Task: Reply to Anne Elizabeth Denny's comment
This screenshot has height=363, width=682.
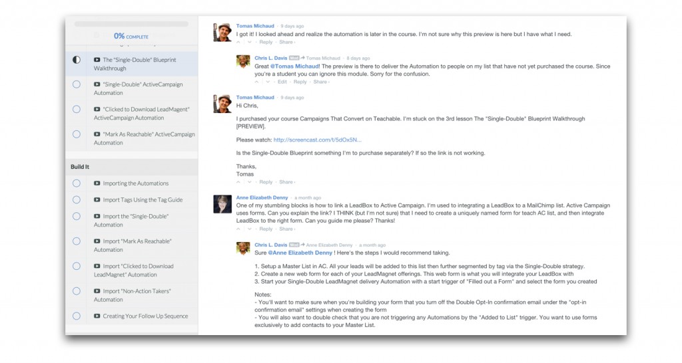Action: tap(266, 229)
